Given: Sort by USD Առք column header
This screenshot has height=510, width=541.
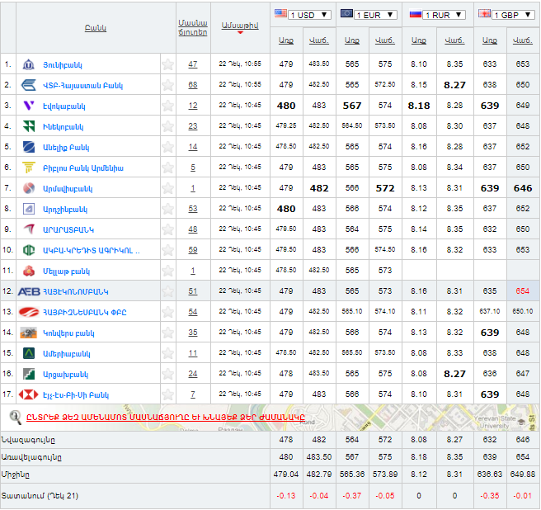Looking at the screenshot, I should point(286,40).
